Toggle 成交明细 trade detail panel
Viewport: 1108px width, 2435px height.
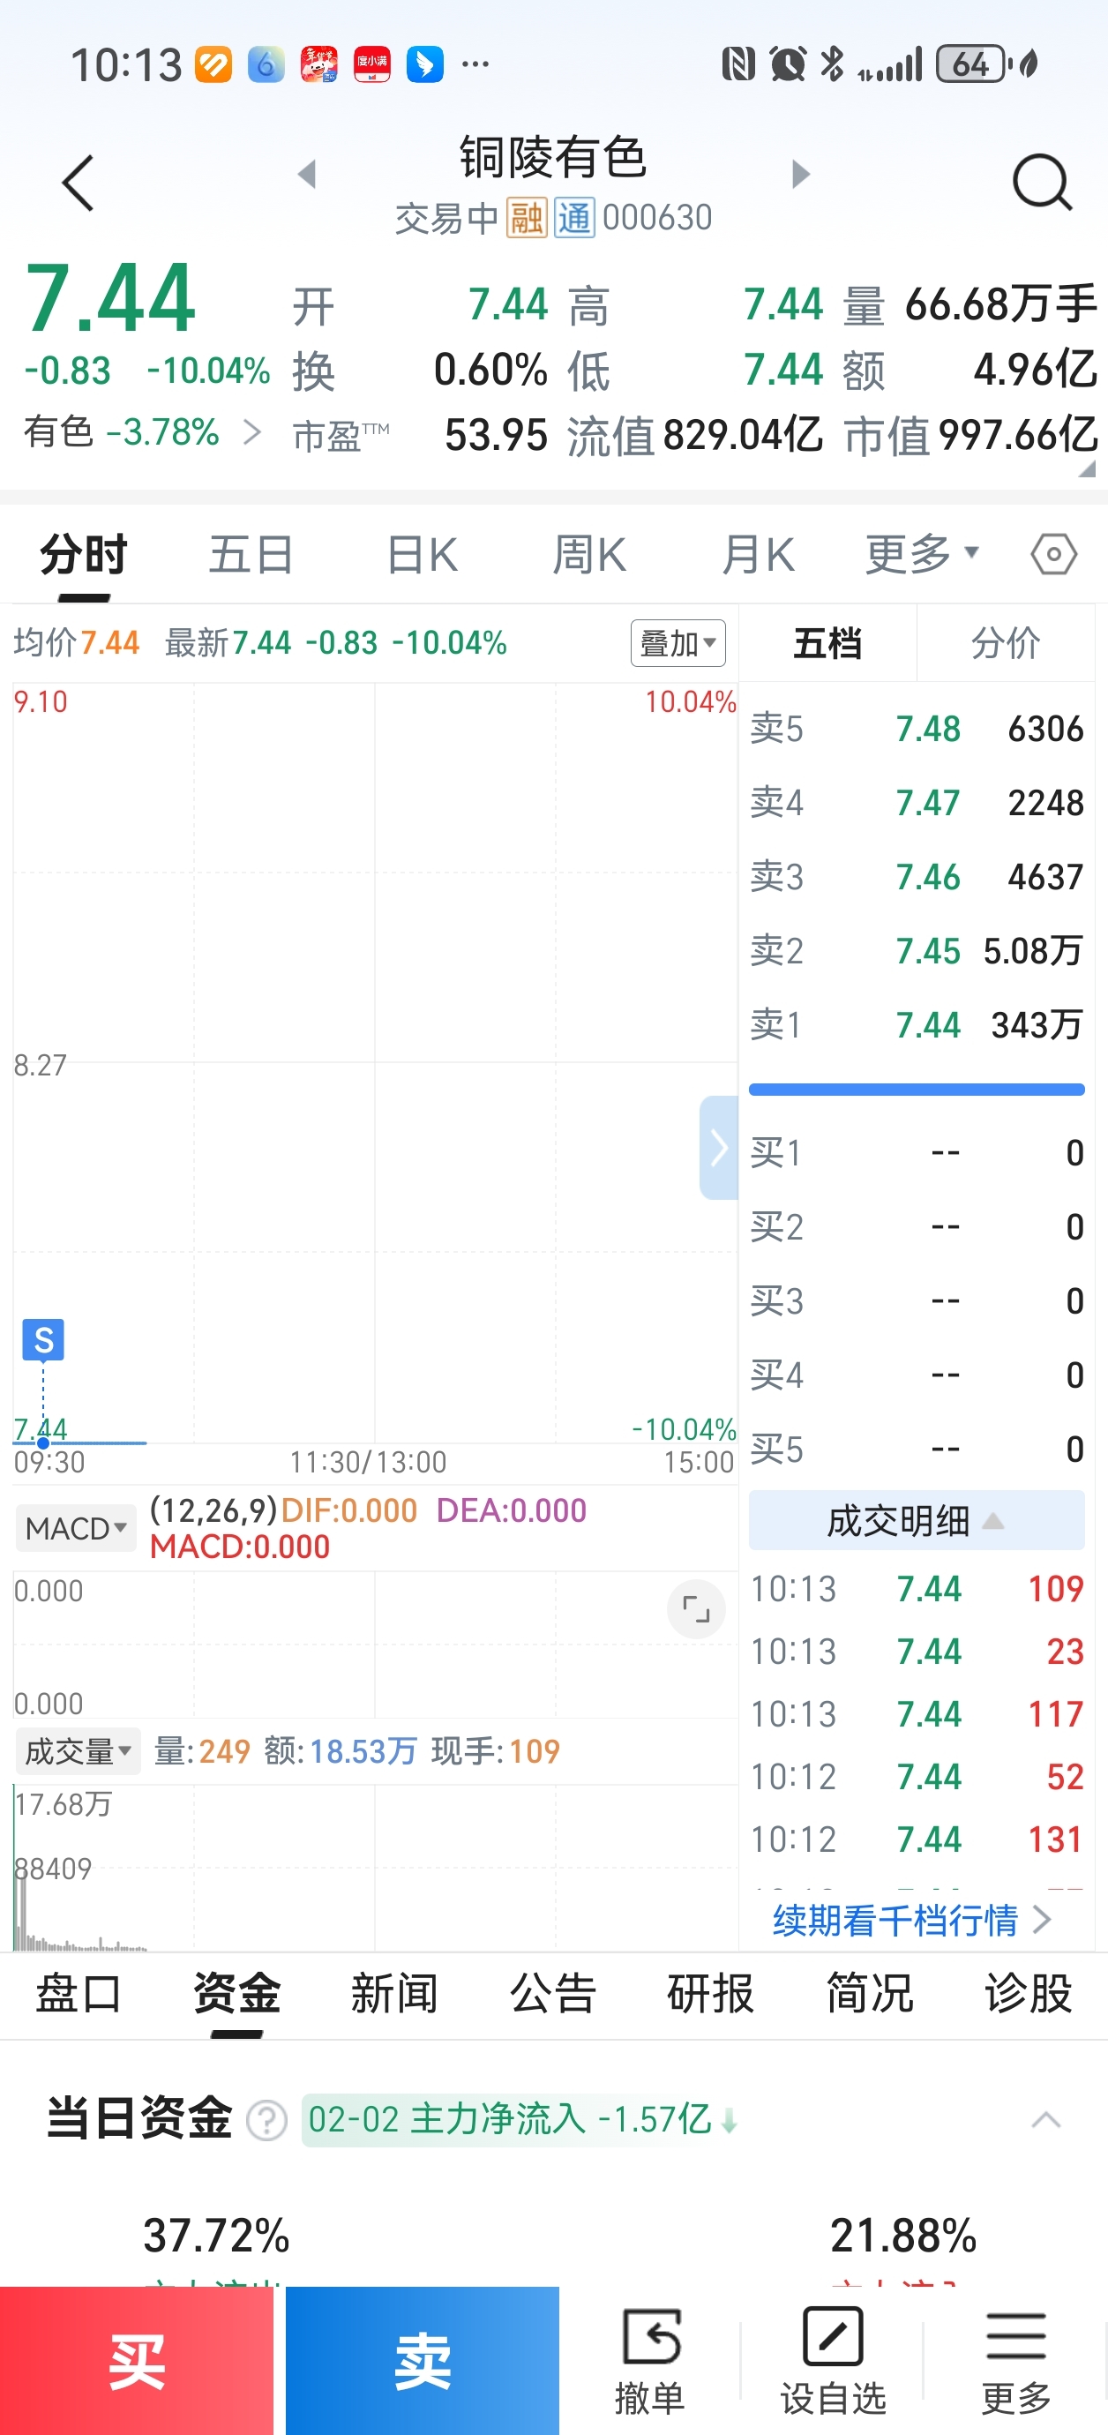click(x=916, y=1521)
